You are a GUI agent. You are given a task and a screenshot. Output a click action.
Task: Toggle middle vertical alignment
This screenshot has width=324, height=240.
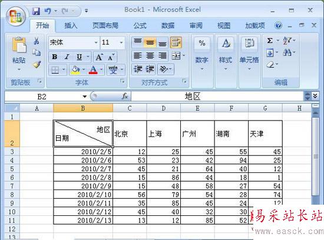[x=150, y=42]
